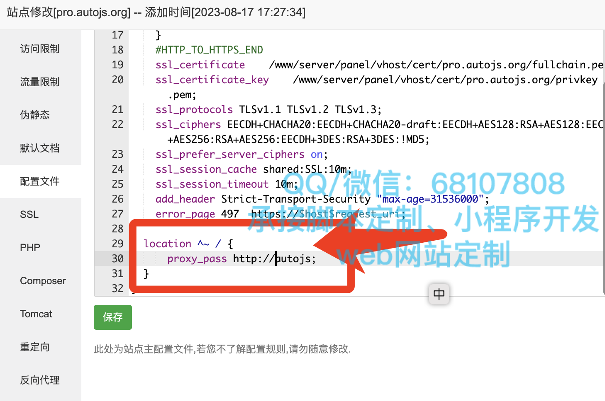This screenshot has height=401, width=605.
Task: Open the 默认文档 default document settings
Action: 40,148
